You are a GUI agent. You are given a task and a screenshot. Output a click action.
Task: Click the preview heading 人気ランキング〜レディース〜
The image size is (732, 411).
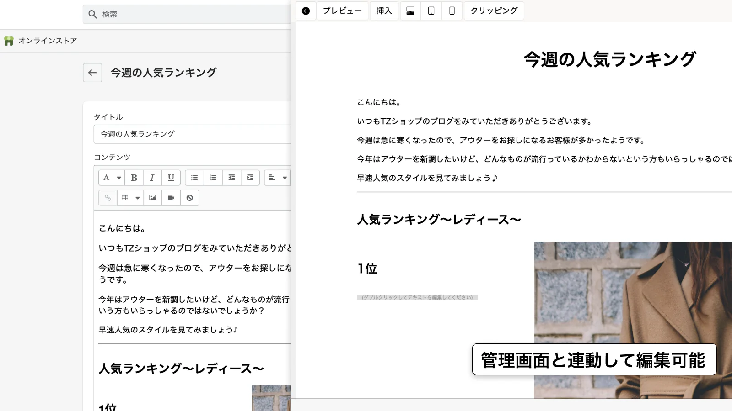click(x=439, y=220)
